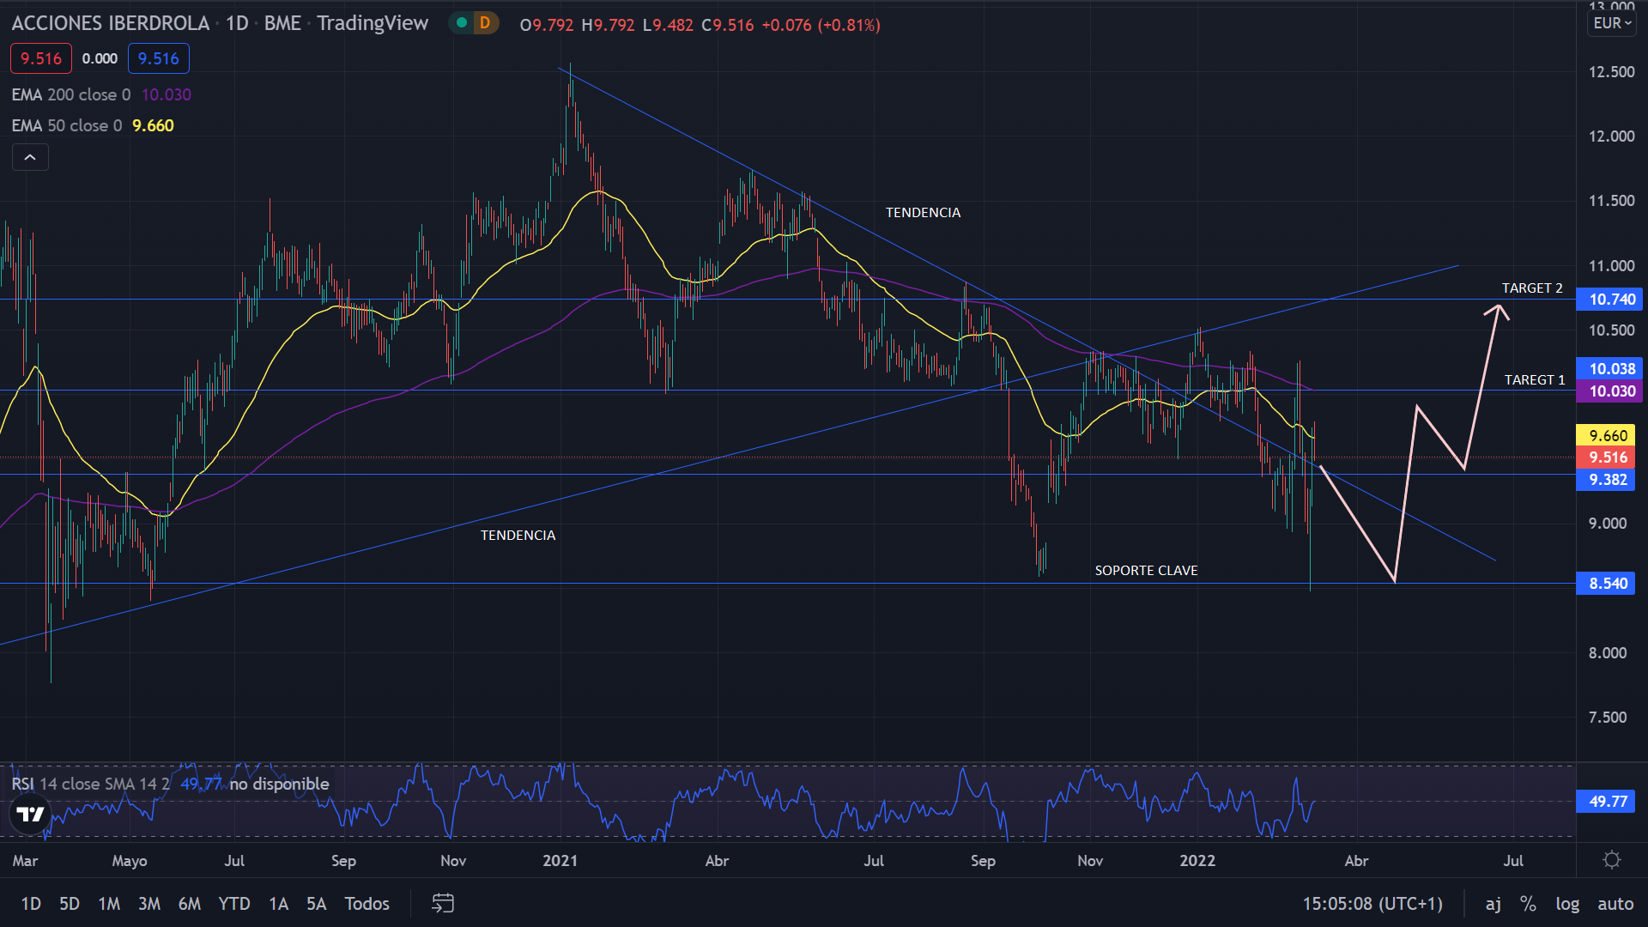Screen dimensions: 1648x927
Task: Toggle percent scale mode
Action: (x=1528, y=903)
